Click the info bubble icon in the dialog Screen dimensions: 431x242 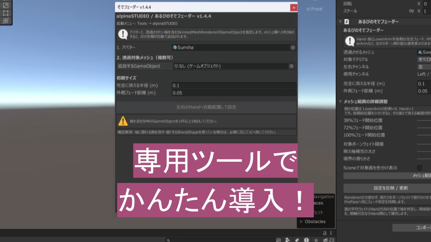(x=123, y=35)
